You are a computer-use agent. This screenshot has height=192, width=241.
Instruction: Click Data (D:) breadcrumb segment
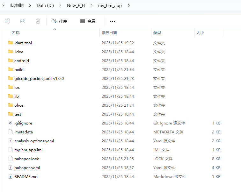[x=45, y=5]
